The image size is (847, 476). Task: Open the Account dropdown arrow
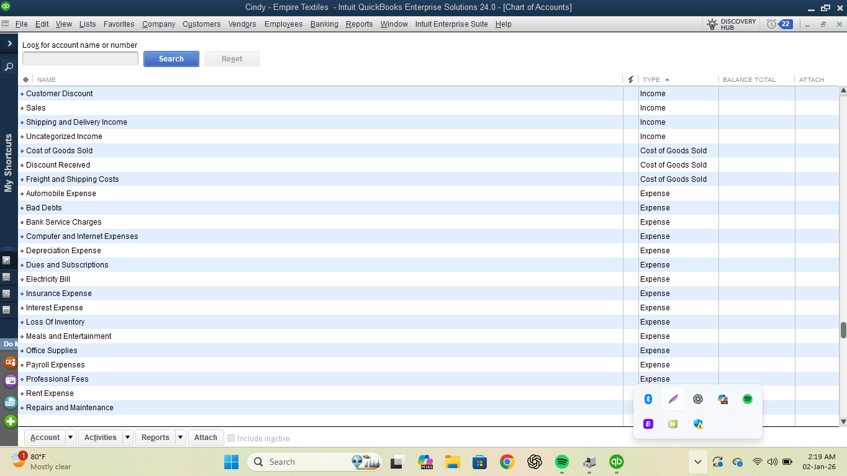(x=70, y=438)
